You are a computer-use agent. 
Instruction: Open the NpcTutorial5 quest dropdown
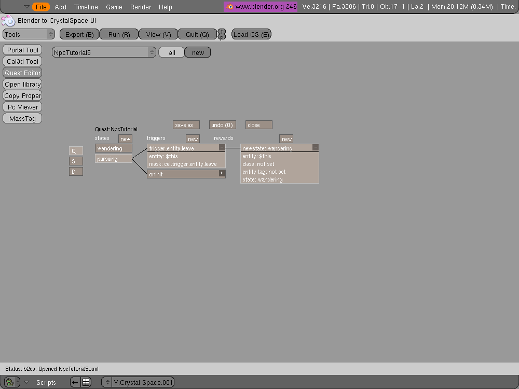click(104, 52)
